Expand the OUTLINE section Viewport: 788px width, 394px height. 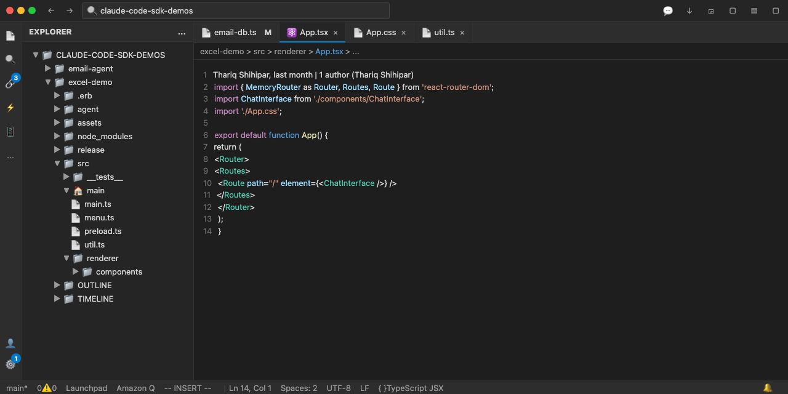click(x=94, y=285)
